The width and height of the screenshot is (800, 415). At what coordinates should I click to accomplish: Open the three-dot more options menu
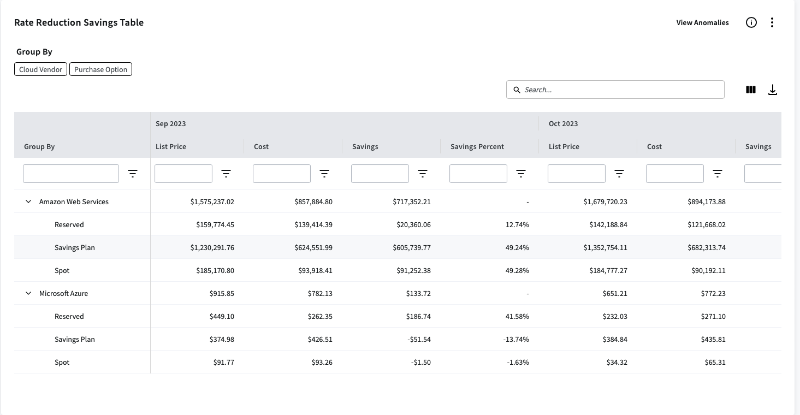click(772, 22)
